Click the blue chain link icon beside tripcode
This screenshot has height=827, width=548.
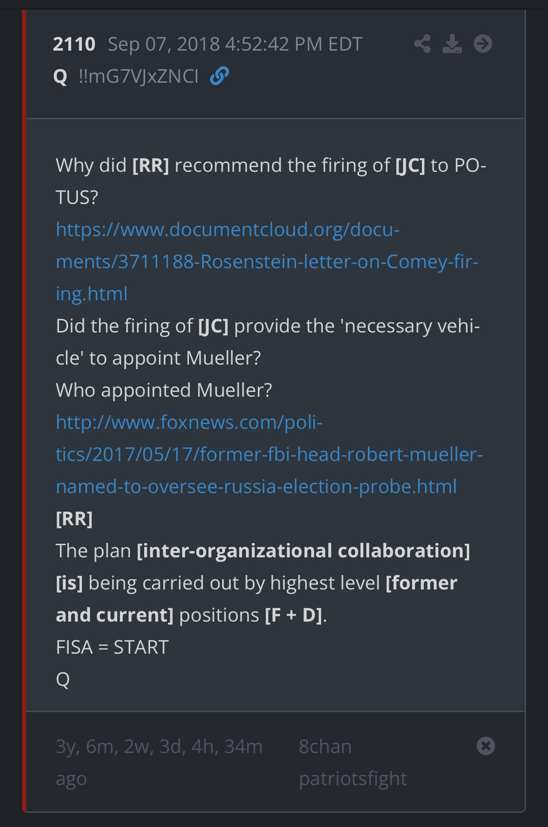coord(219,76)
